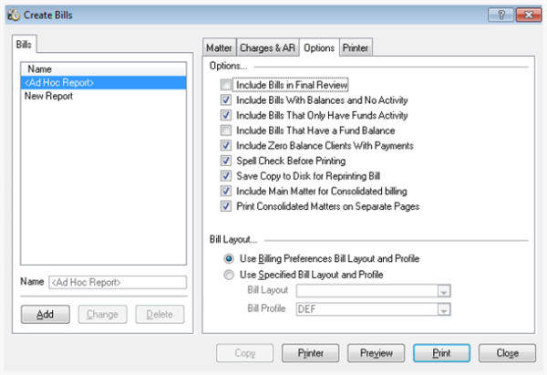Switch to the Bills tab
The height and width of the screenshot is (375, 547).
tap(24, 45)
